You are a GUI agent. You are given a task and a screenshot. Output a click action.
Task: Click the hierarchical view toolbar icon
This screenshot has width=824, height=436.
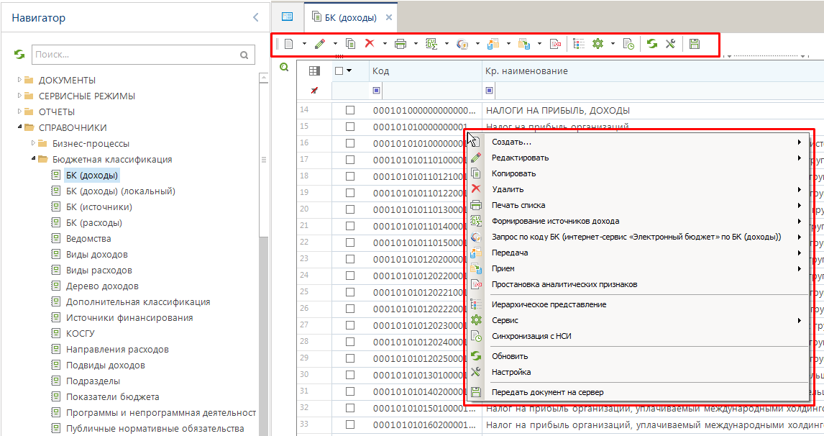579,44
